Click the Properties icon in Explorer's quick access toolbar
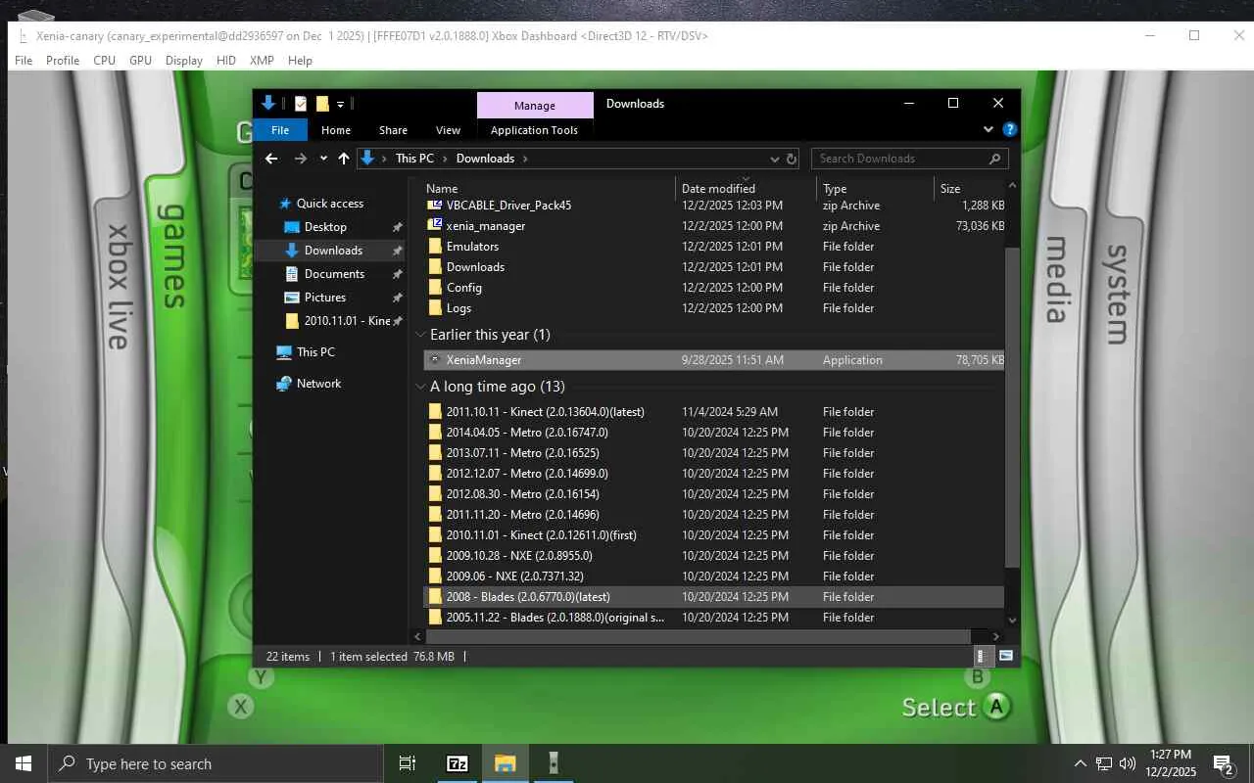Viewport: 1254px width, 783px height. click(x=301, y=104)
